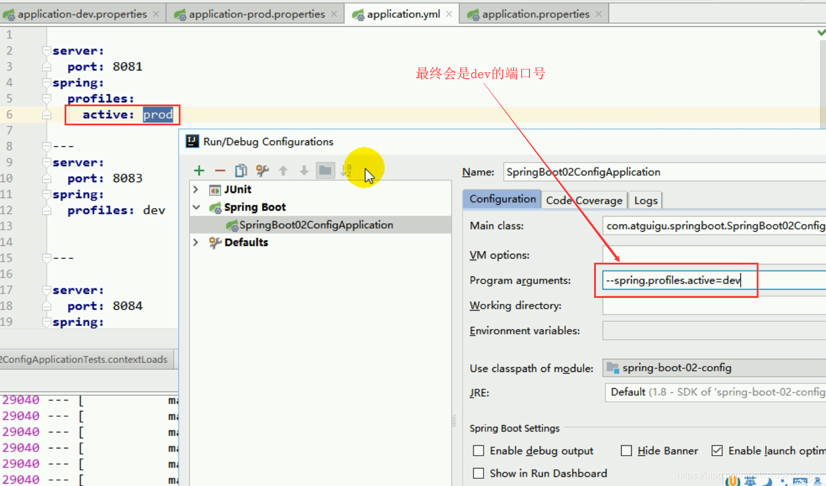Click the 'port: 8083' line
Screen dimensions: 826x486
point(105,179)
